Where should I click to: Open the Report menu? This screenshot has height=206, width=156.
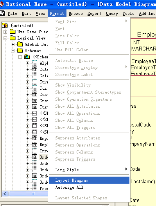click(x=94, y=13)
